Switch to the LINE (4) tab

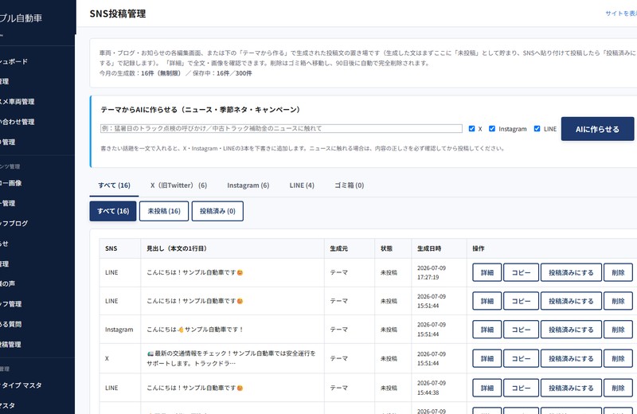(302, 186)
